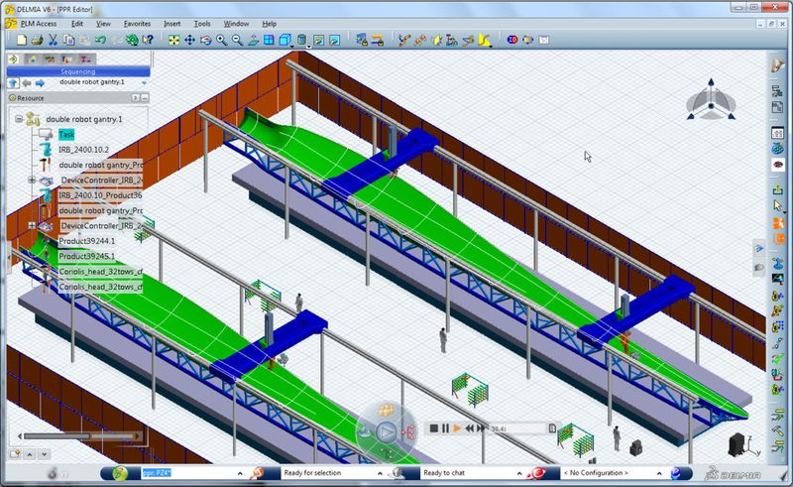The image size is (793, 487).
Task: Click the orange Play simulation button
Action: tap(457, 428)
